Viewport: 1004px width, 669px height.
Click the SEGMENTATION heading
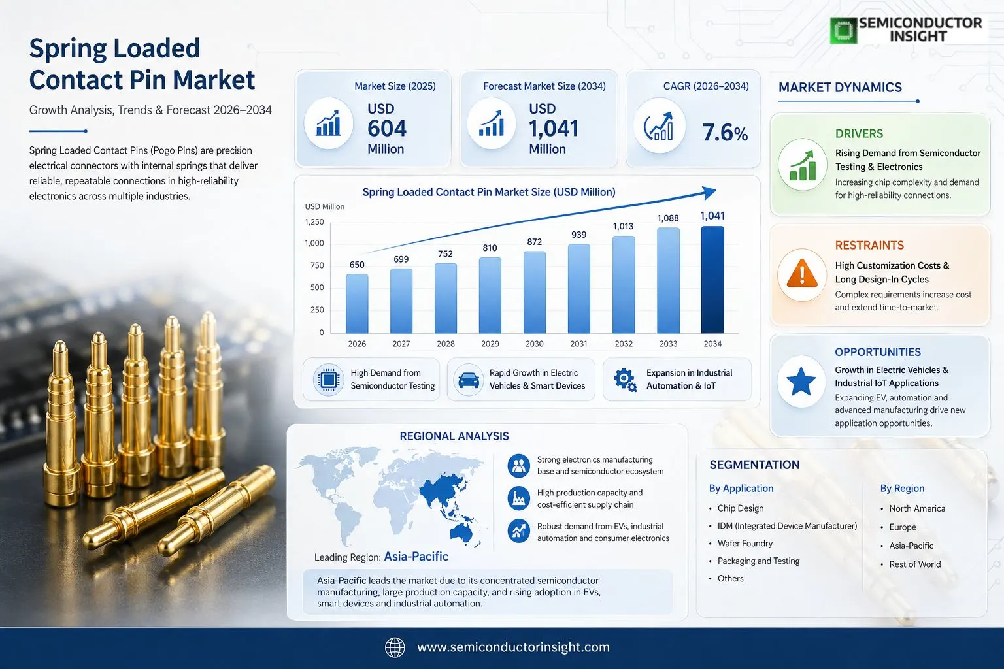754,465
